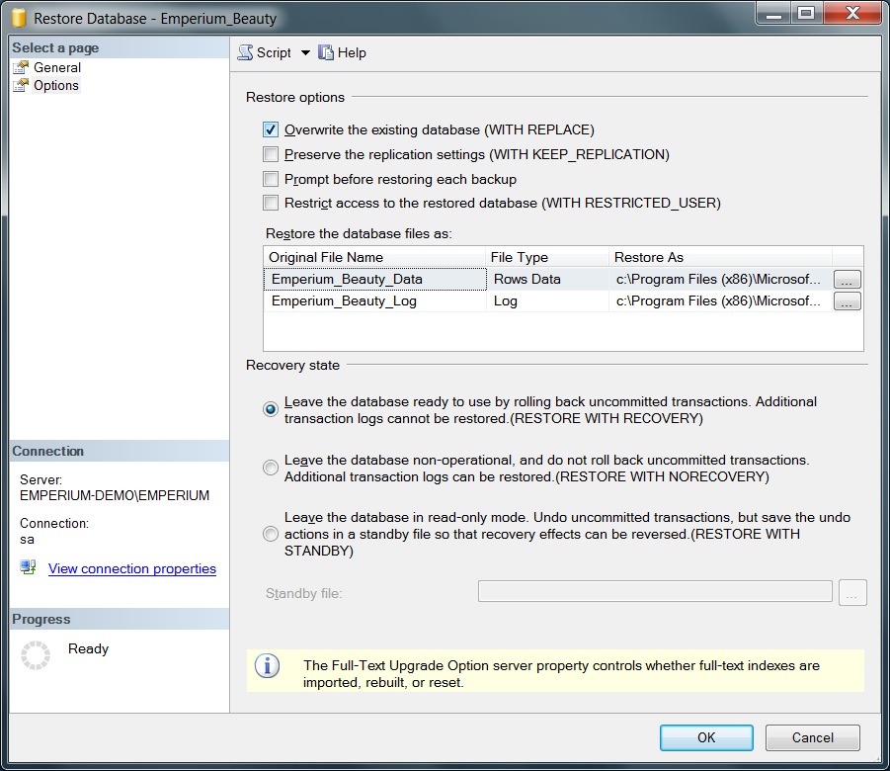890x771 pixels.
Task: Enable Prompt before restoring each backup
Action: (x=271, y=179)
